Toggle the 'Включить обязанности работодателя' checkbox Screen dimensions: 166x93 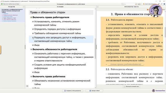pyautogui.click(x=31, y=49)
